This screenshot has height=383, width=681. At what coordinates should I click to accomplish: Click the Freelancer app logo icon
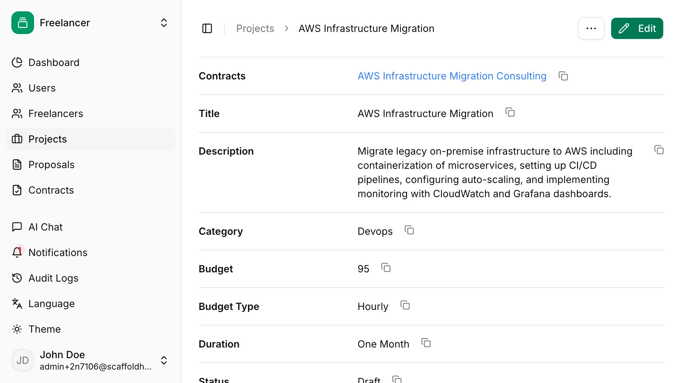(23, 23)
